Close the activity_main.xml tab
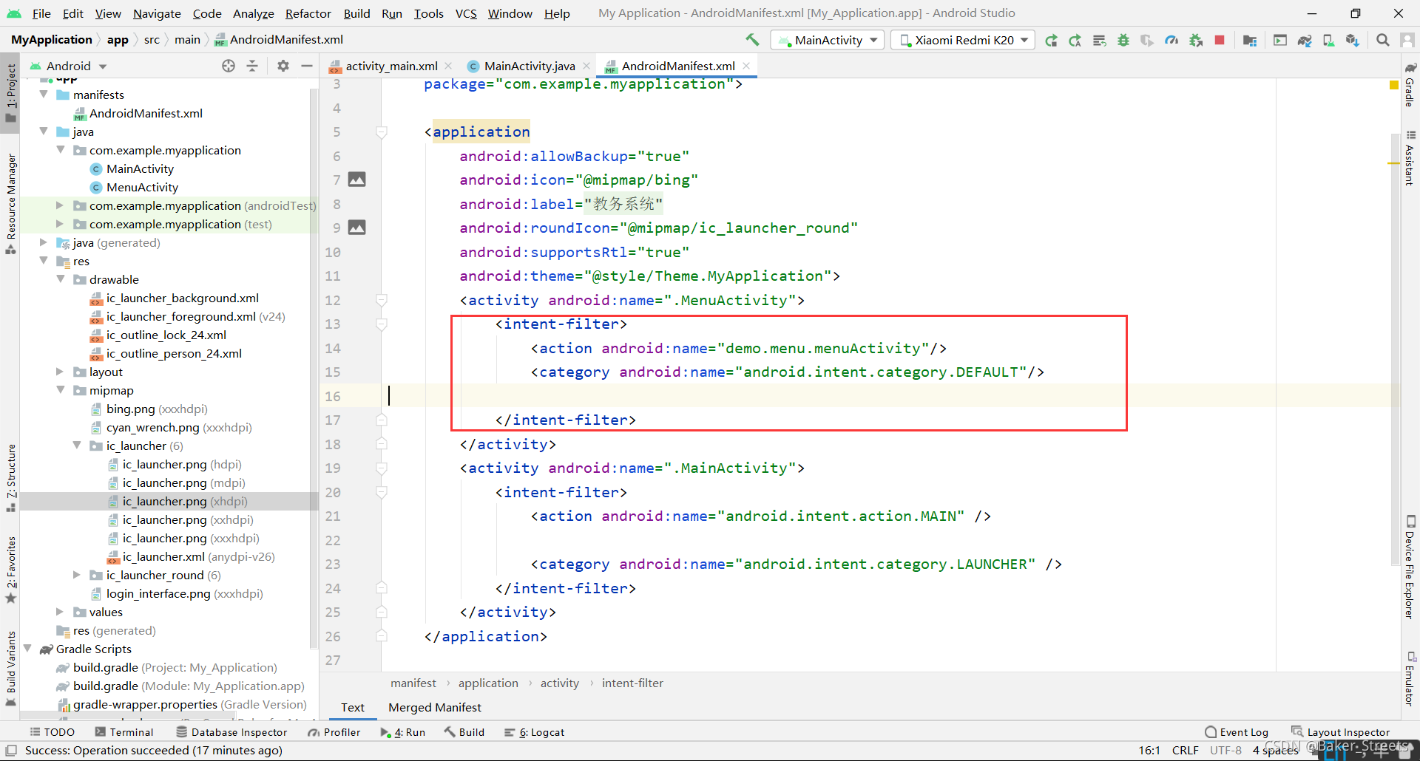This screenshot has width=1420, height=761. pyautogui.click(x=449, y=66)
